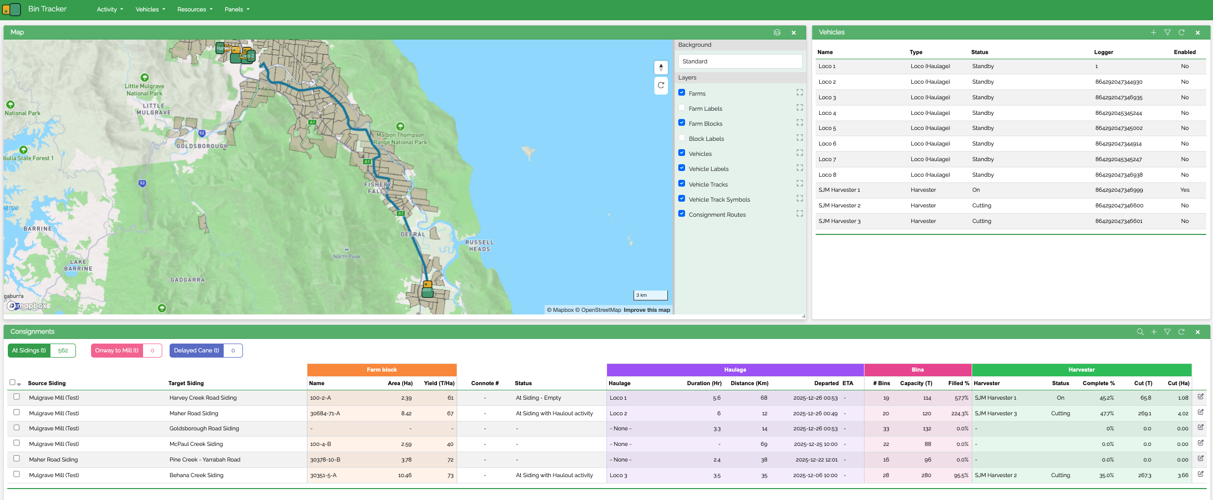Add a new vehicle with plus icon
Viewport: 1213px width, 500px height.
point(1153,32)
